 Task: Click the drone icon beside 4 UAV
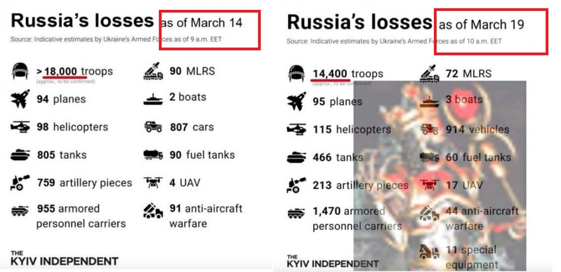[153, 183]
